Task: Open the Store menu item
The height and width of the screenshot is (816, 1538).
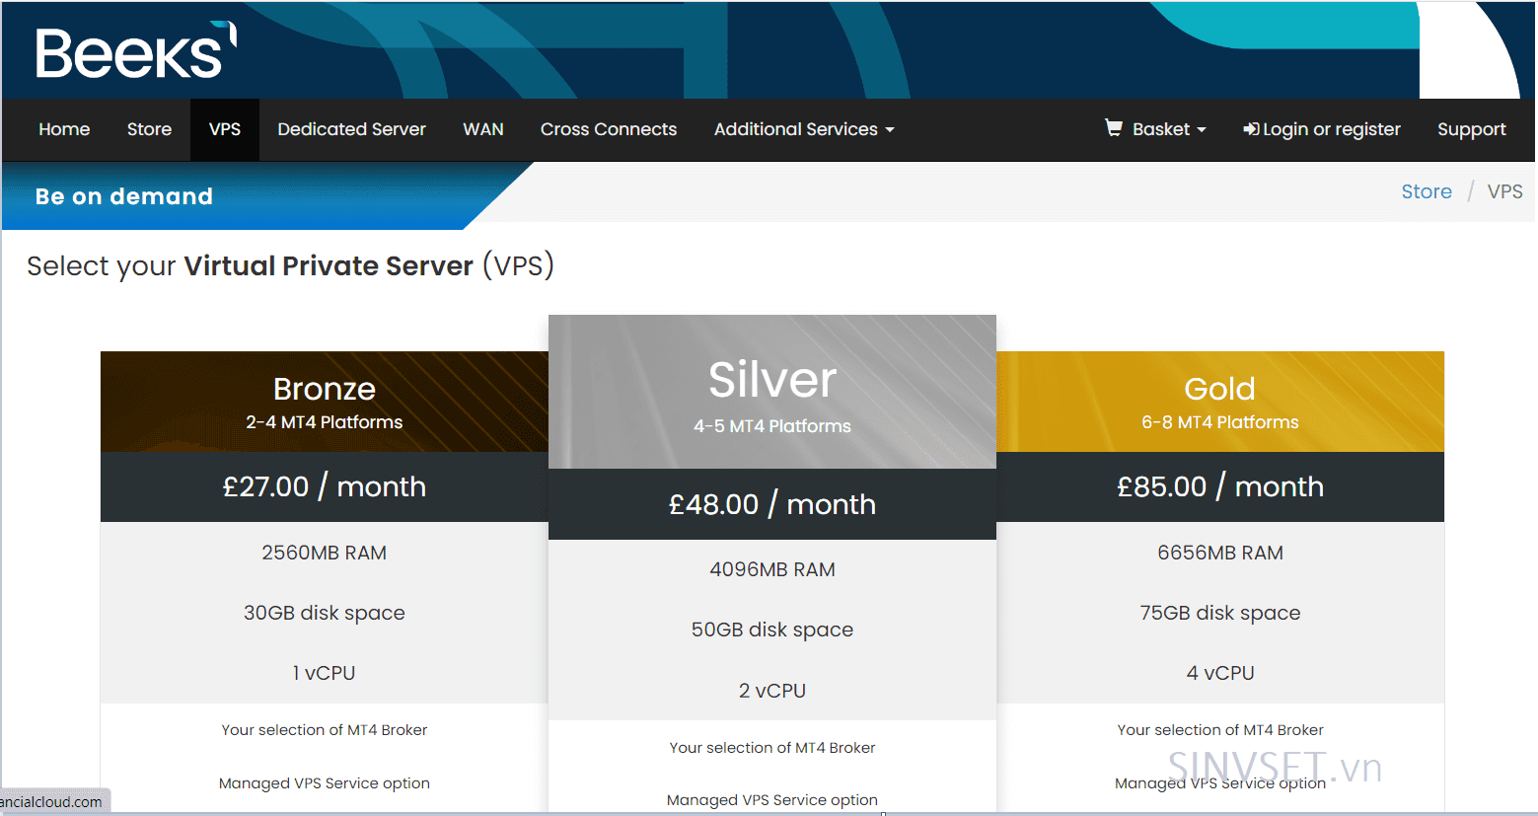Action: (x=149, y=129)
